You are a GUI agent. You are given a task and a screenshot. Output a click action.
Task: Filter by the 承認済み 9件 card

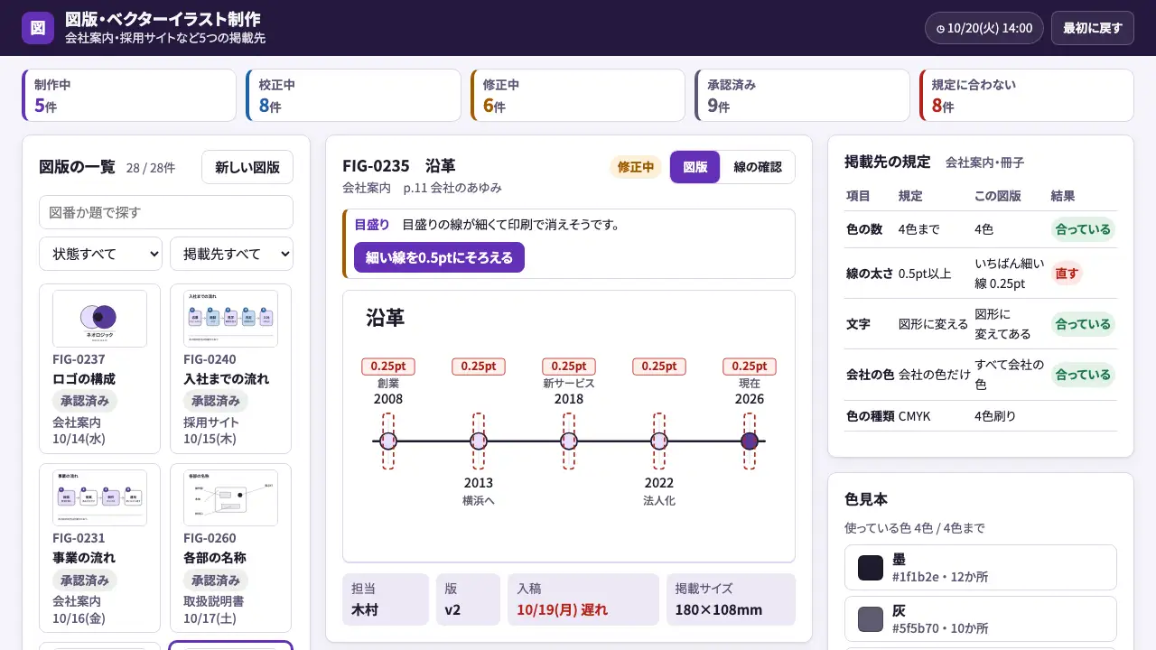point(802,95)
